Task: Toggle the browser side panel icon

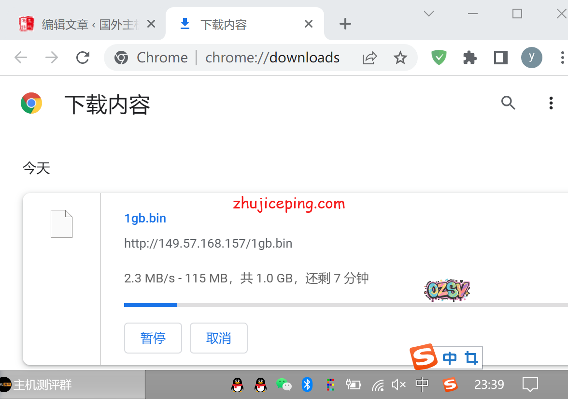Action: (x=501, y=58)
